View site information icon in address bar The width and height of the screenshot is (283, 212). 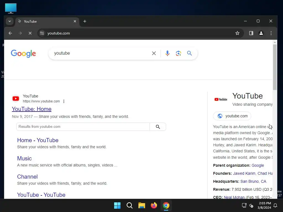point(42,33)
